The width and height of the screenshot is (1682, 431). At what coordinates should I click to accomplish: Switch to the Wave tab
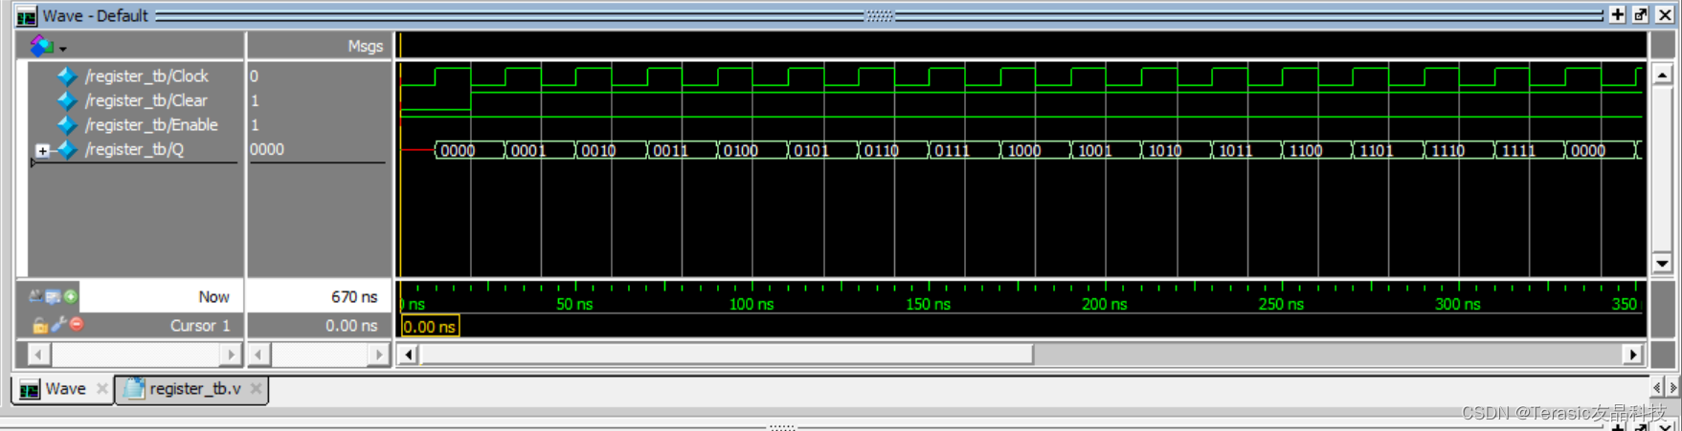coord(65,389)
